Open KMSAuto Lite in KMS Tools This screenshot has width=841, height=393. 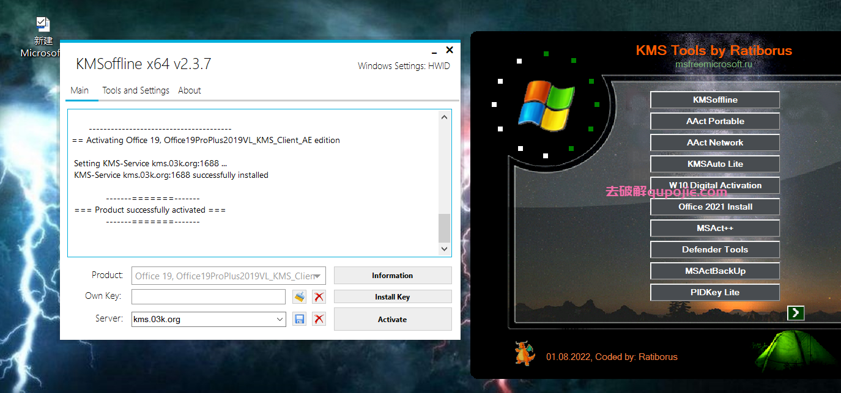(715, 164)
